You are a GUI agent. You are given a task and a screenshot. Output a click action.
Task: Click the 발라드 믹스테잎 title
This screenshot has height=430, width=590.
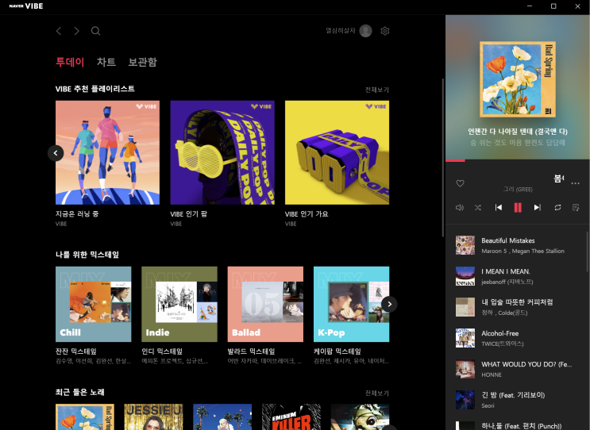coord(252,351)
